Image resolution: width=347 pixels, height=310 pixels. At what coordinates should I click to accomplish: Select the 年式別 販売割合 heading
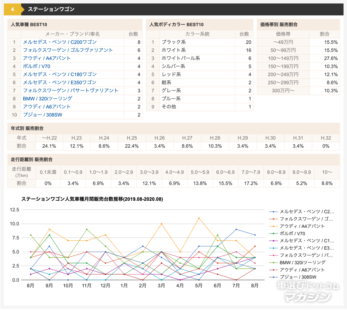pyautogui.click(x=27, y=128)
